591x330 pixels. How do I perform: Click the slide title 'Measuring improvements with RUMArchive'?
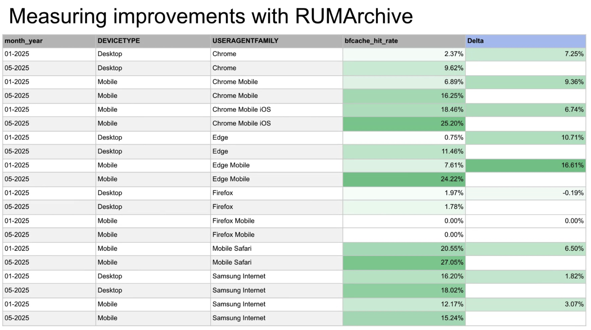(211, 16)
